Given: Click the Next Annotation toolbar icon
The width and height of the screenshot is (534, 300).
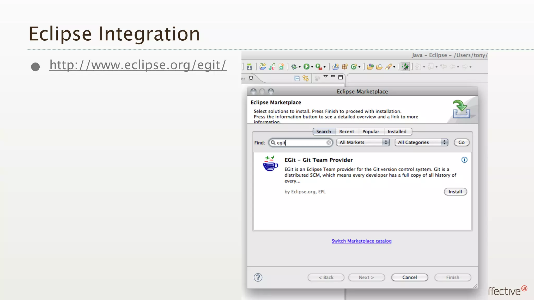Looking at the screenshot, I should click(418, 67).
